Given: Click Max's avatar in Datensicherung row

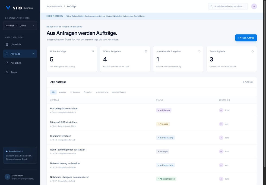Looking at the screenshot, I should click(x=221, y=165).
